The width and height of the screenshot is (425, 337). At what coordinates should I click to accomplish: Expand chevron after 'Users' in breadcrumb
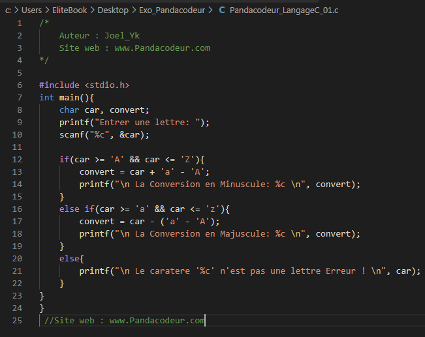(47, 10)
